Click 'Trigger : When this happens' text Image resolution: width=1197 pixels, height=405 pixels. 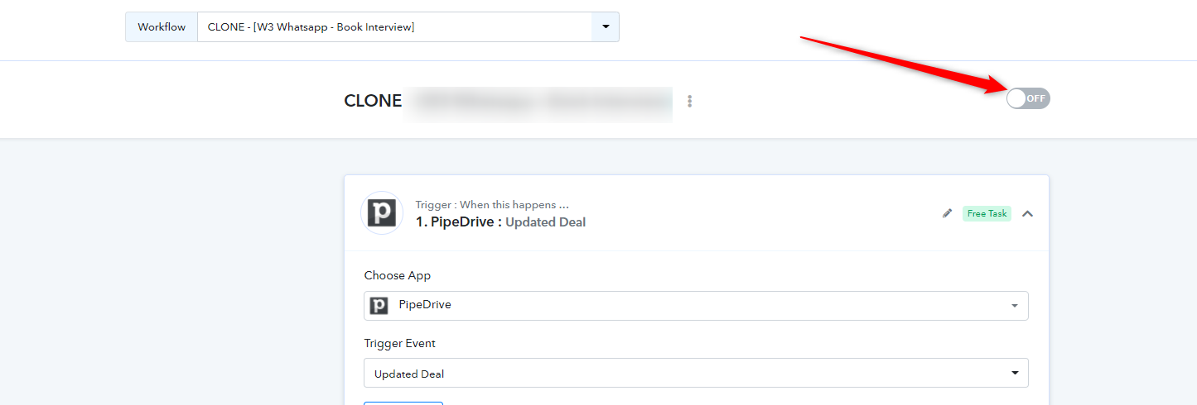tap(492, 204)
